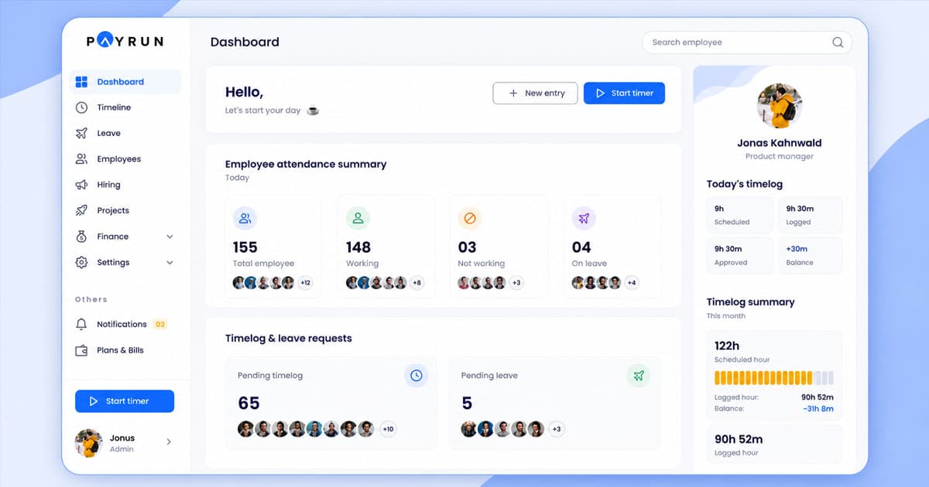Click the Total employee blue people icon
The width and height of the screenshot is (929, 487).
(x=245, y=219)
